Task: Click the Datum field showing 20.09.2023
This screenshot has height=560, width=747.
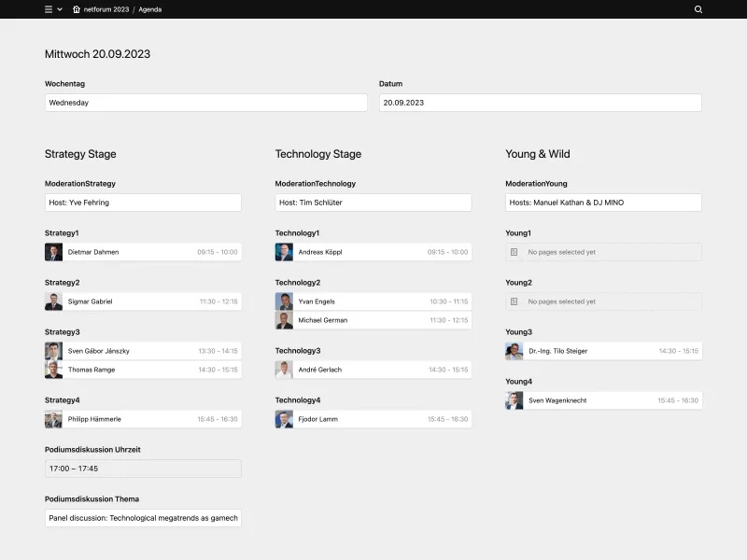Action: point(539,103)
